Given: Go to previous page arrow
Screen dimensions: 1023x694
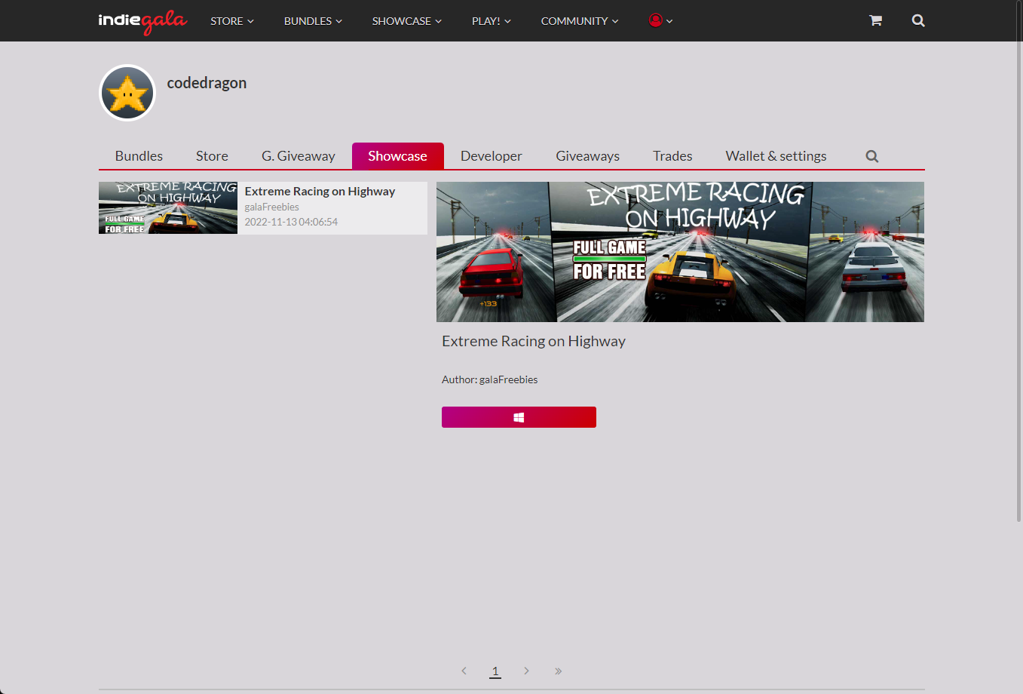Looking at the screenshot, I should [x=464, y=671].
